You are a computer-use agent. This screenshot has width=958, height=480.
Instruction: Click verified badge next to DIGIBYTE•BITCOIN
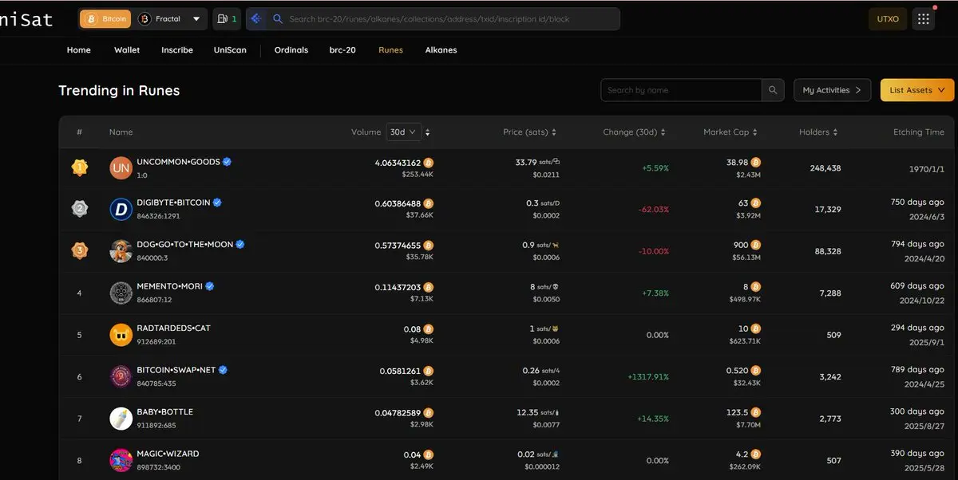[x=218, y=203]
